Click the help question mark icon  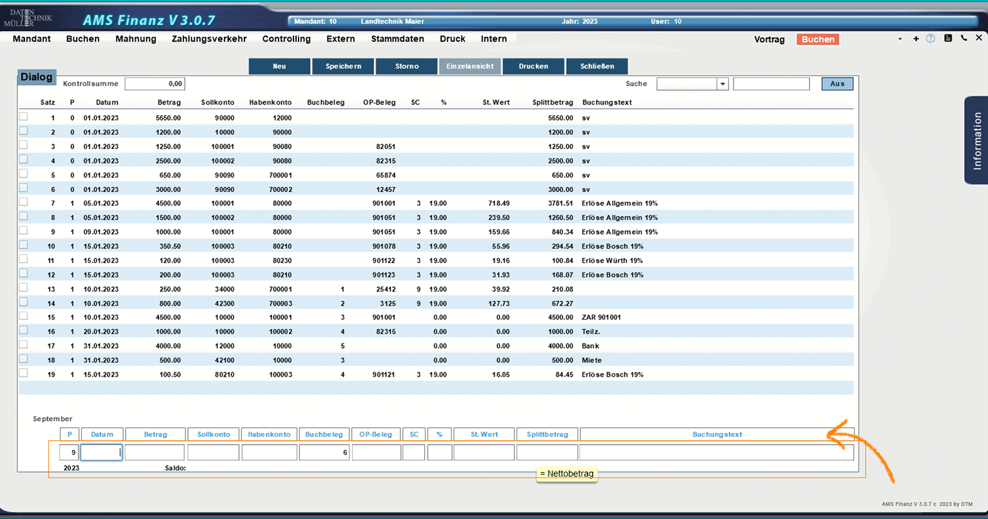click(x=931, y=38)
